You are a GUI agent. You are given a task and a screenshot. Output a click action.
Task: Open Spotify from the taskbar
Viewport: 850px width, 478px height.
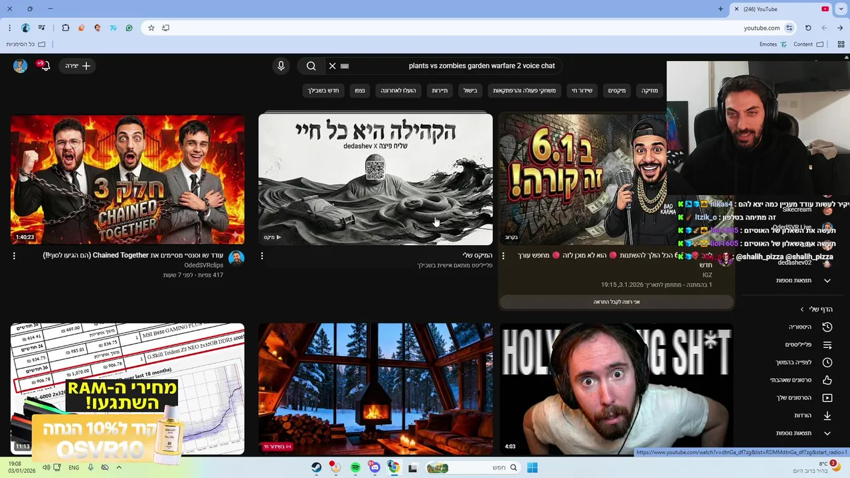coord(355,467)
